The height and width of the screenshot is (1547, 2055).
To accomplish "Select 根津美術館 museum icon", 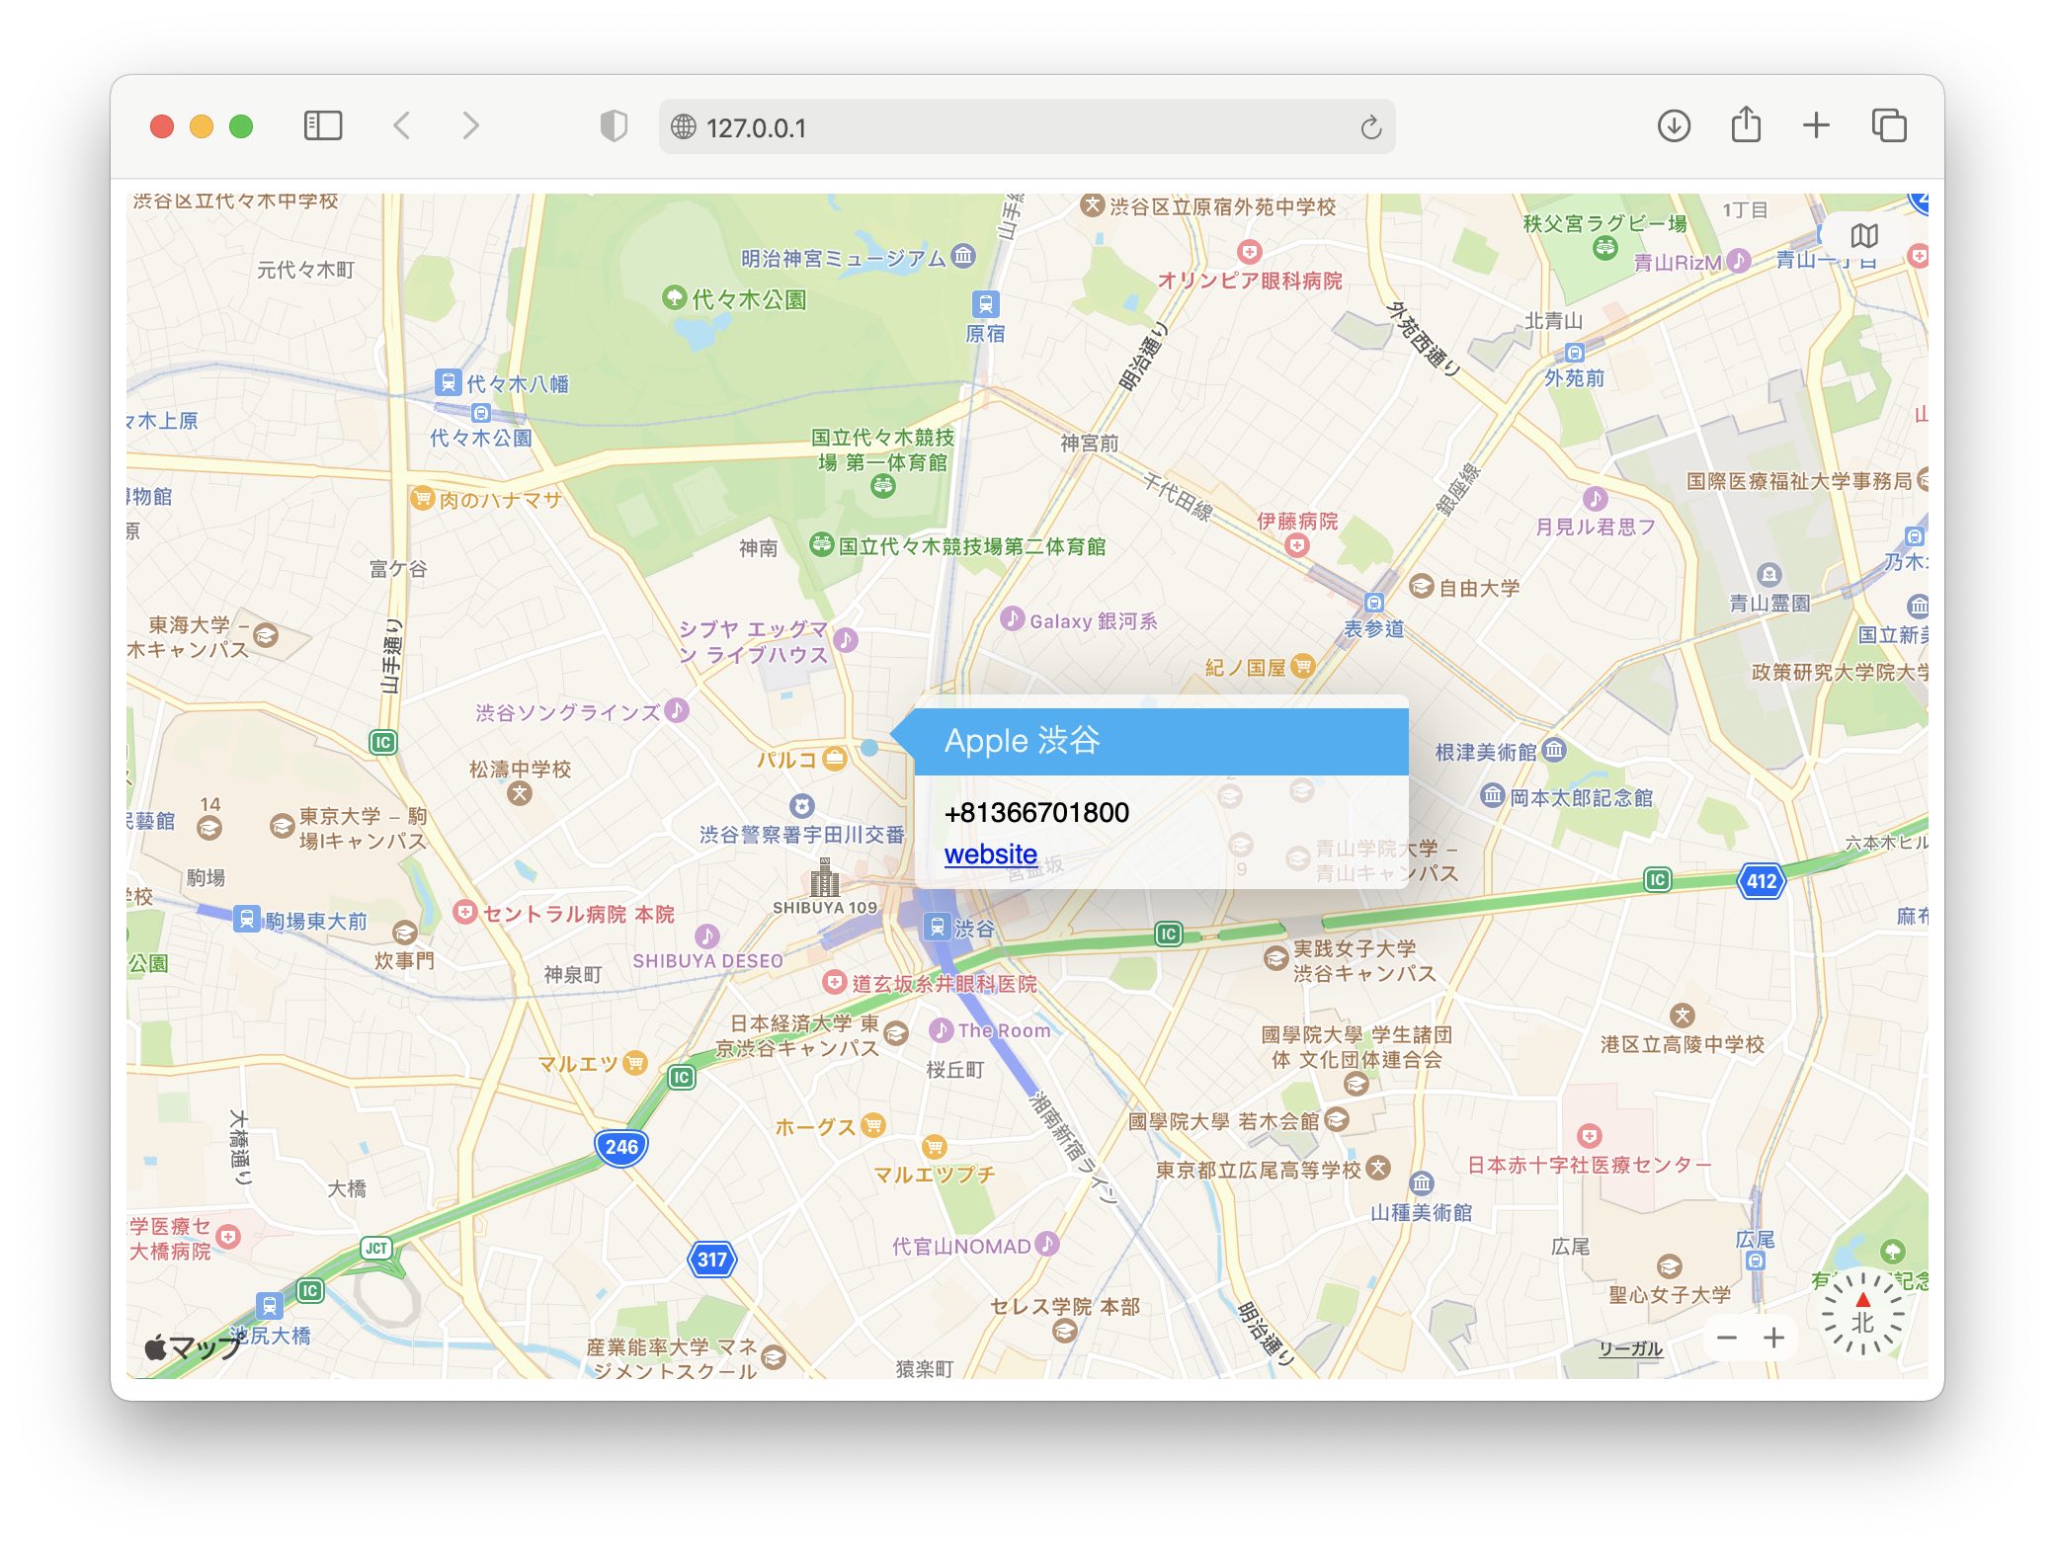I will pyautogui.click(x=1554, y=750).
